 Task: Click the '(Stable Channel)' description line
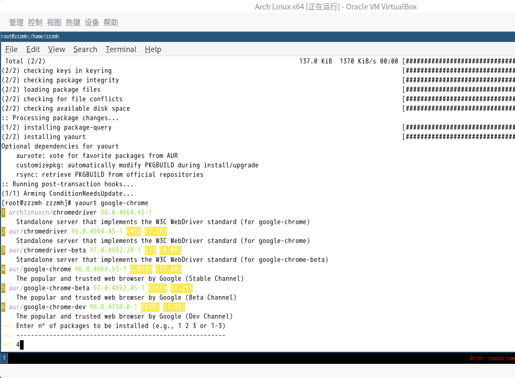pyautogui.click(x=130, y=279)
